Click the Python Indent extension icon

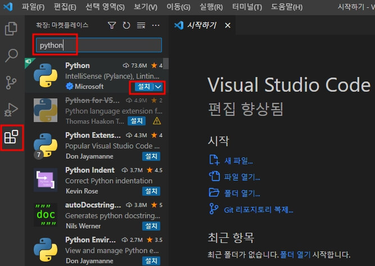click(46, 180)
